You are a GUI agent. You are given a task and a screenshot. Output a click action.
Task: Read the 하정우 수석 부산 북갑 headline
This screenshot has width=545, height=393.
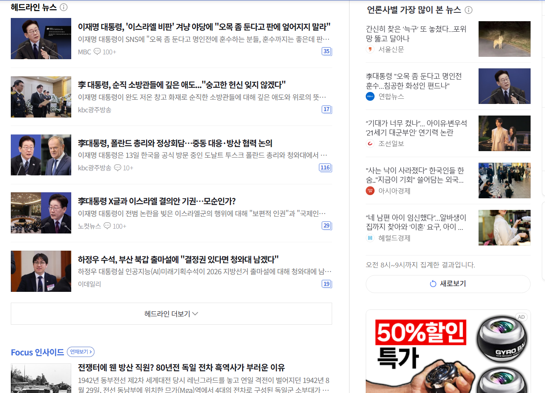(178, 259)
